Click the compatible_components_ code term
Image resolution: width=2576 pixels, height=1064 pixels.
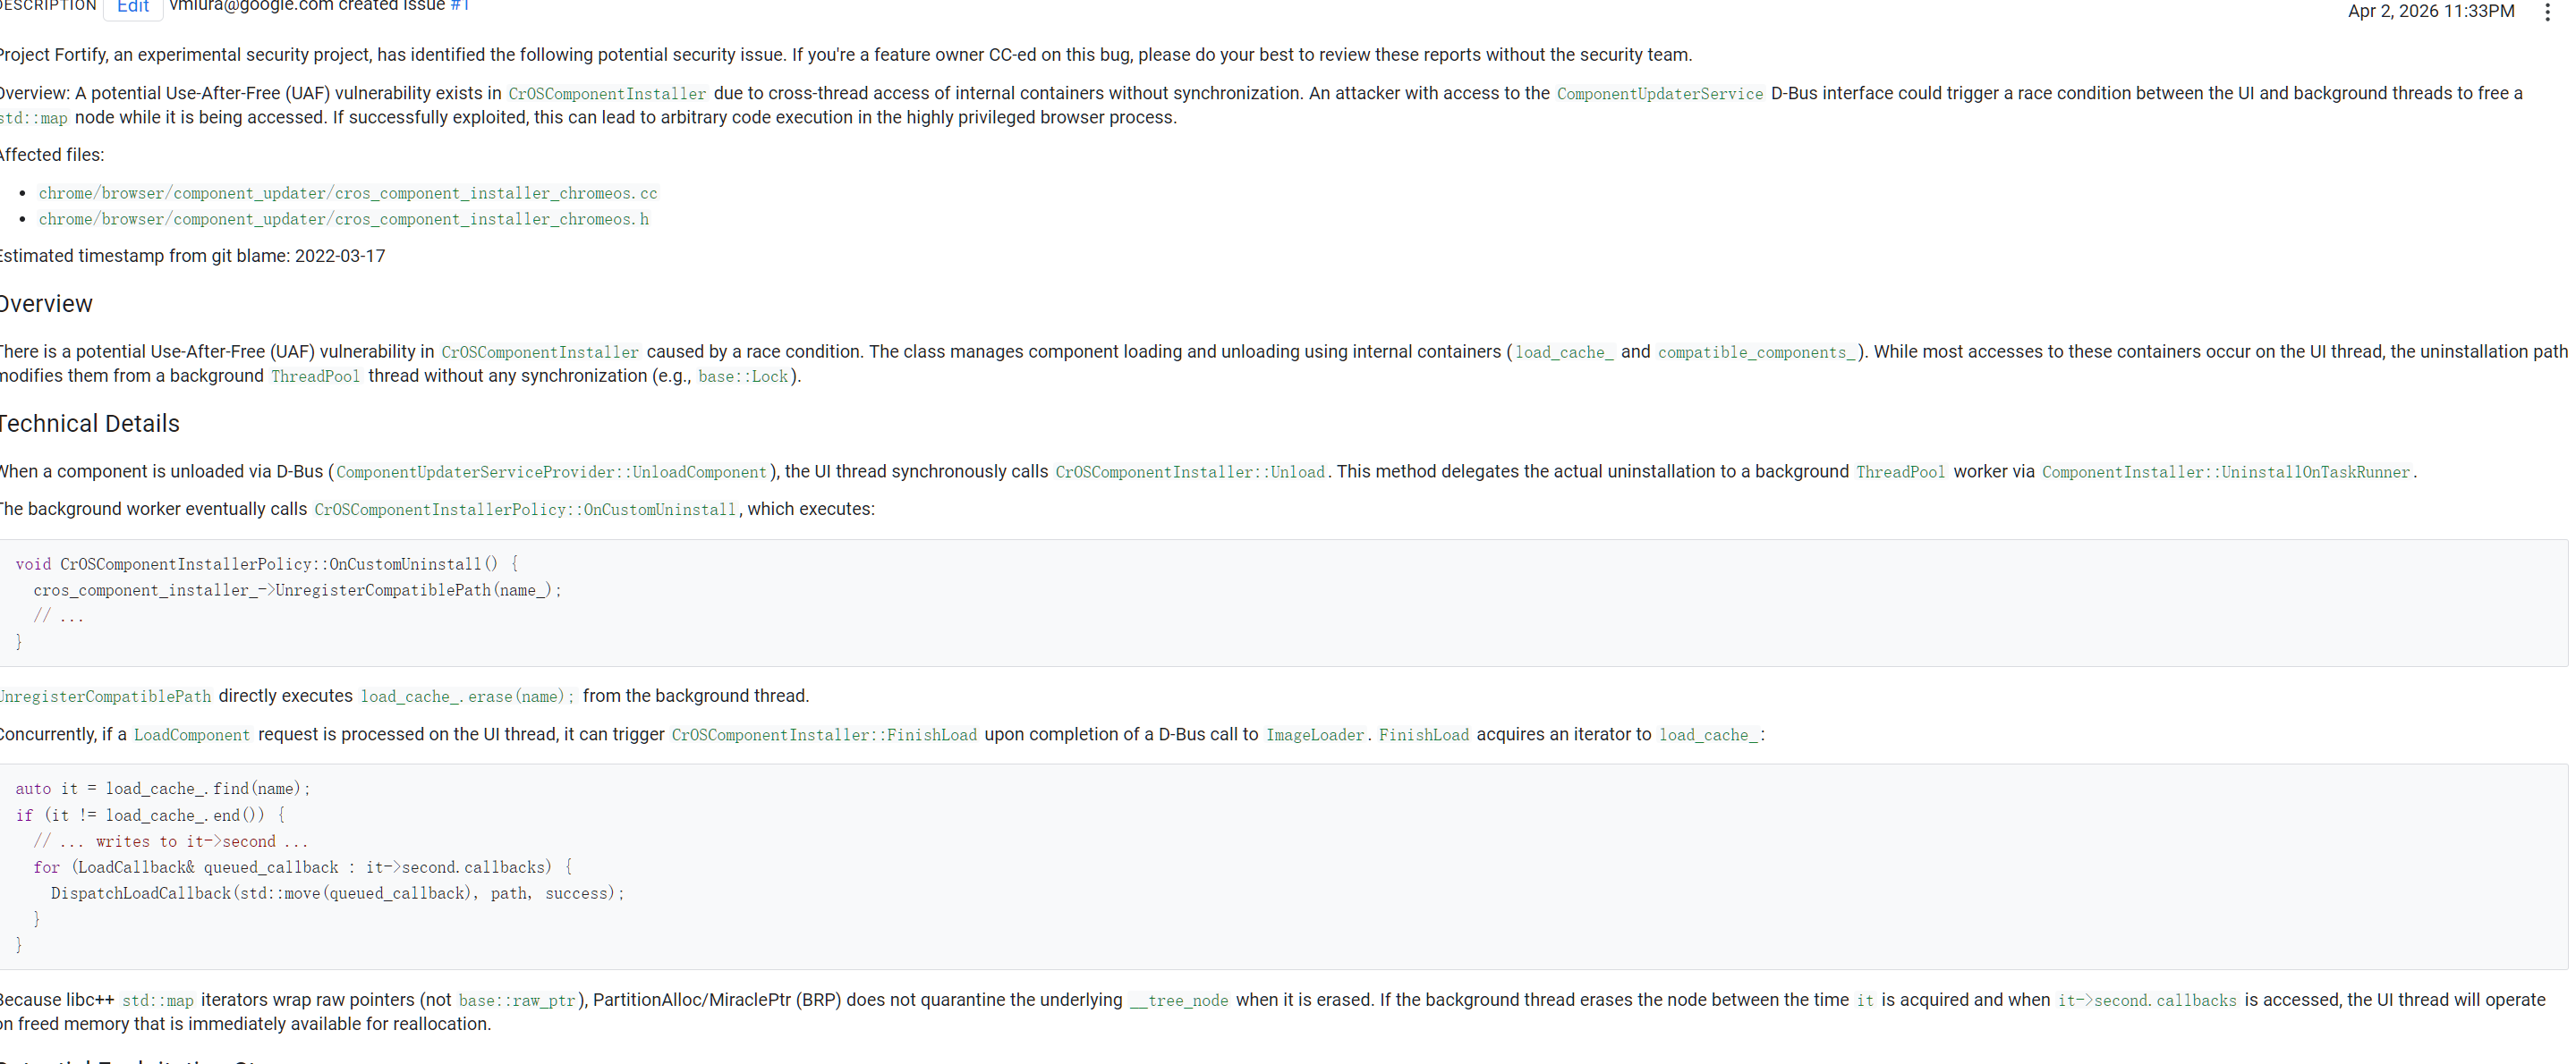coord(1756,352)
